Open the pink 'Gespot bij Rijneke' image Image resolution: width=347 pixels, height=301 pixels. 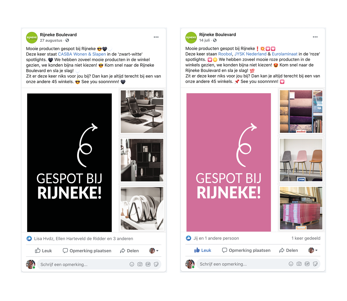229,162
